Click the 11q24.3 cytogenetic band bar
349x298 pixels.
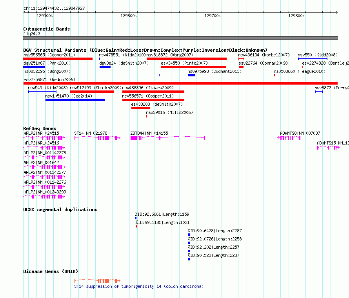coord(180,38)
